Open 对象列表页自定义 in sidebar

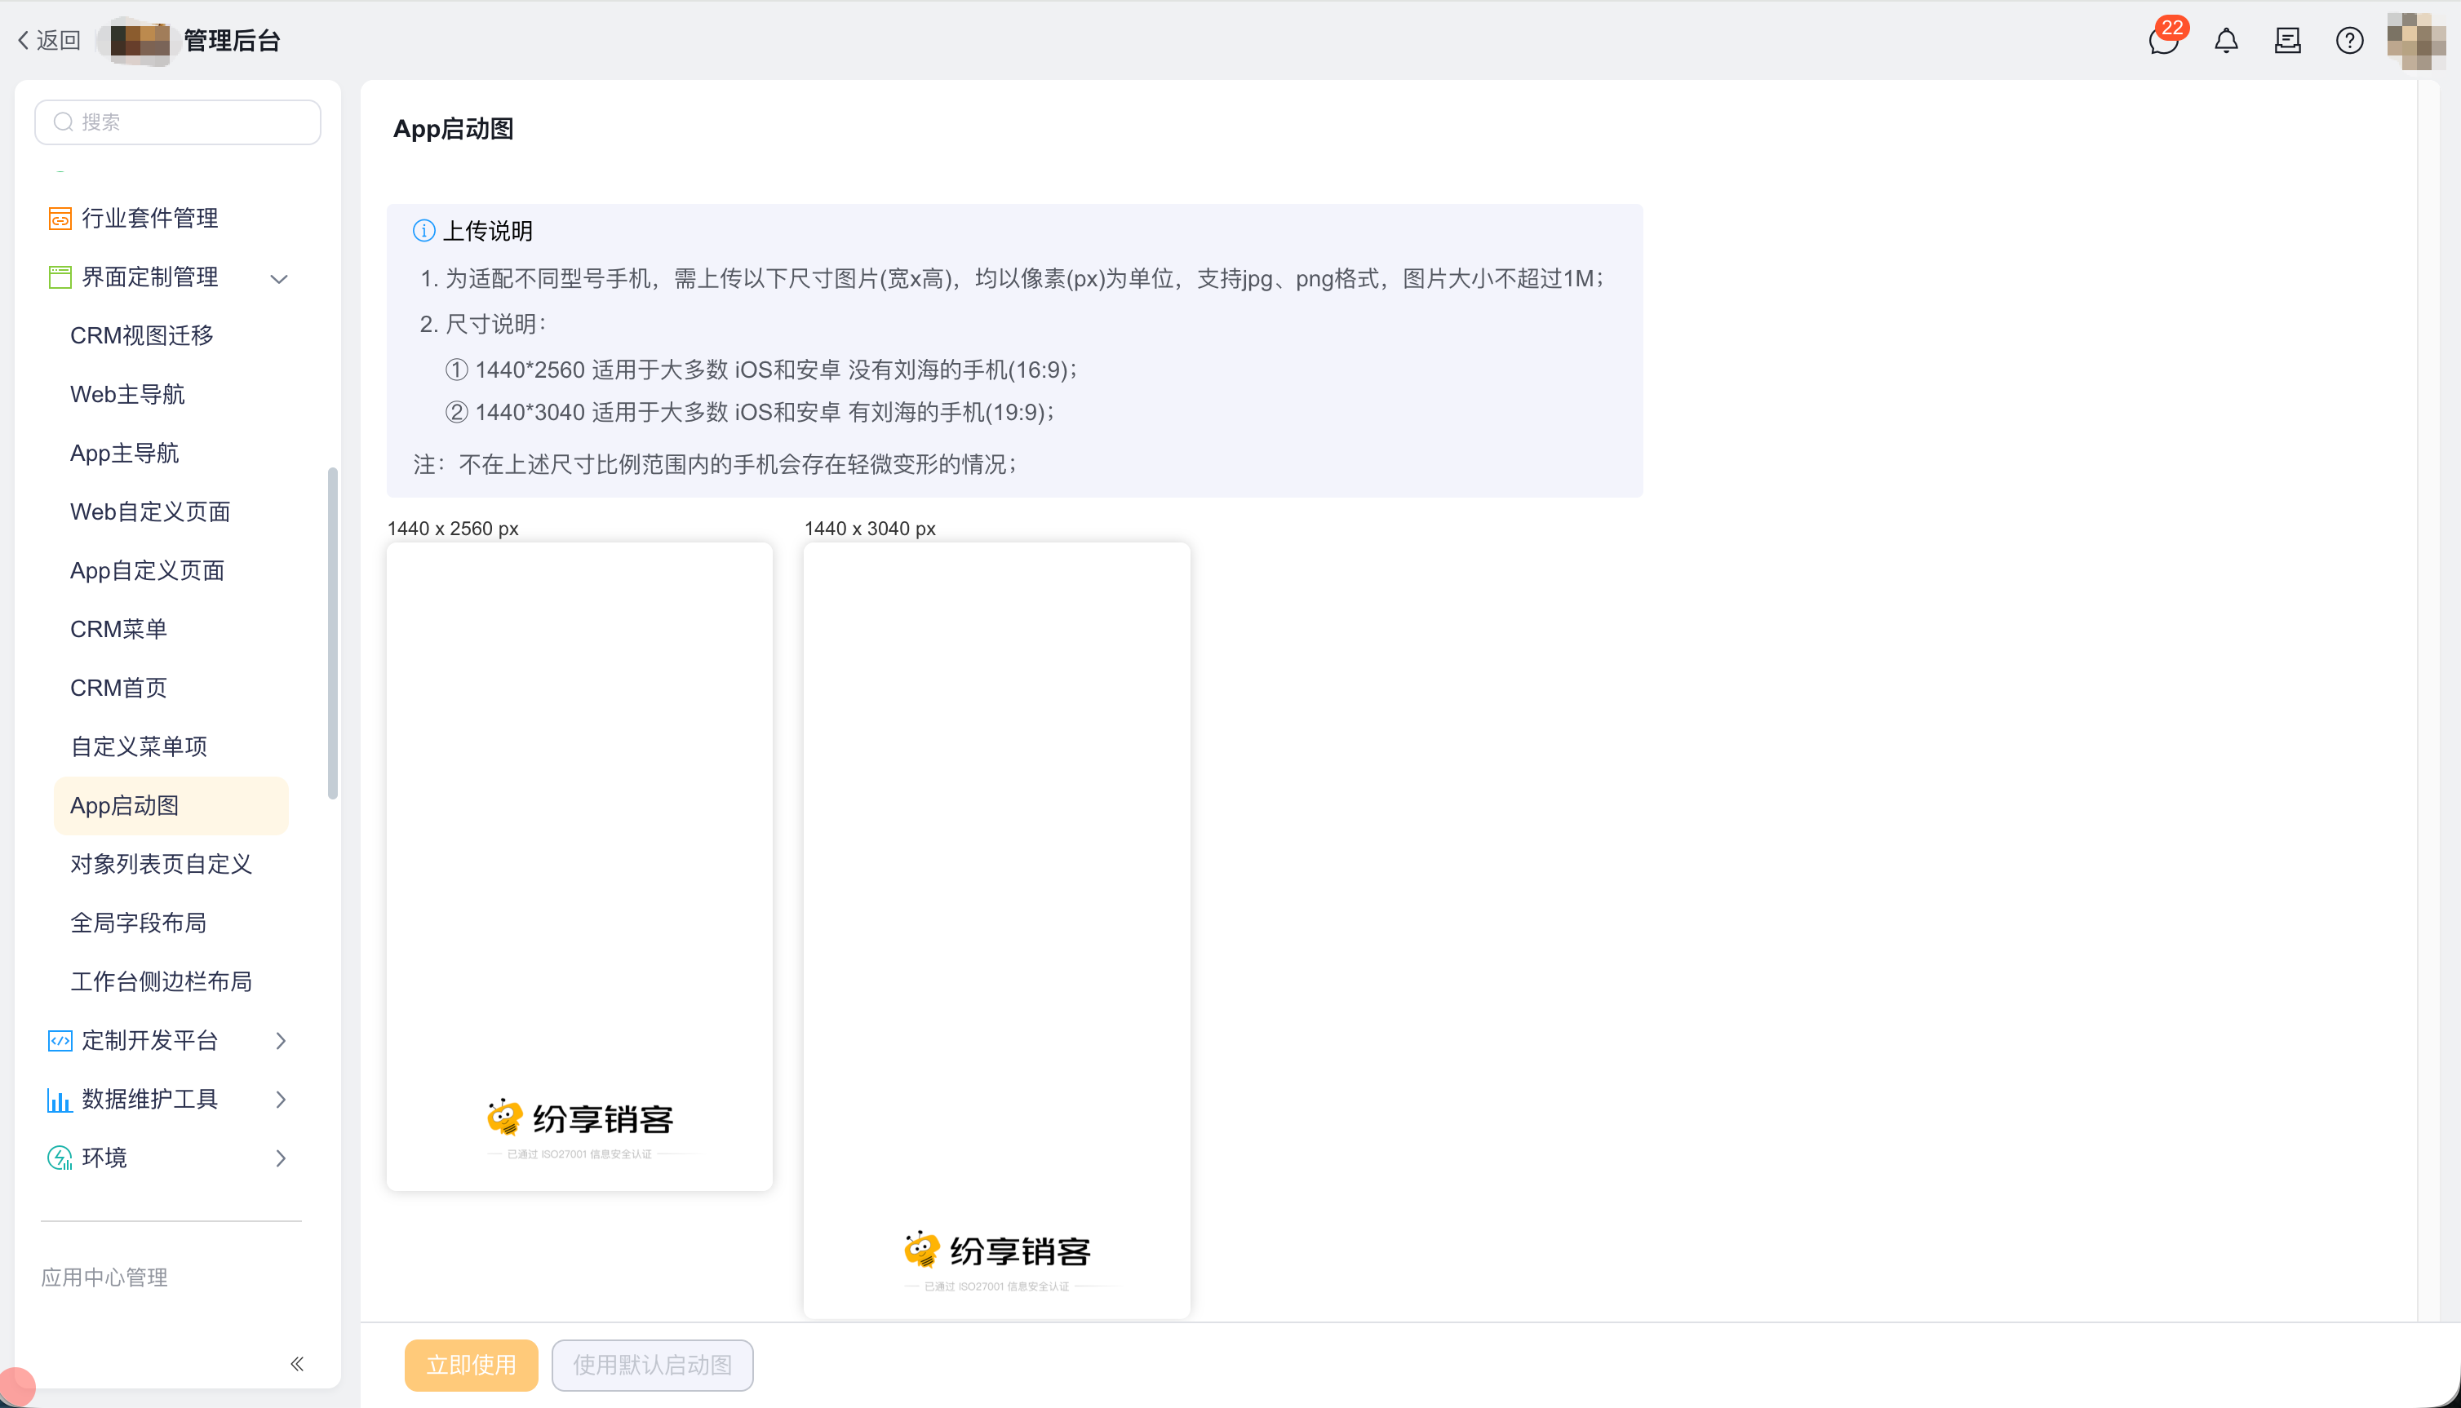pos(161,865)
